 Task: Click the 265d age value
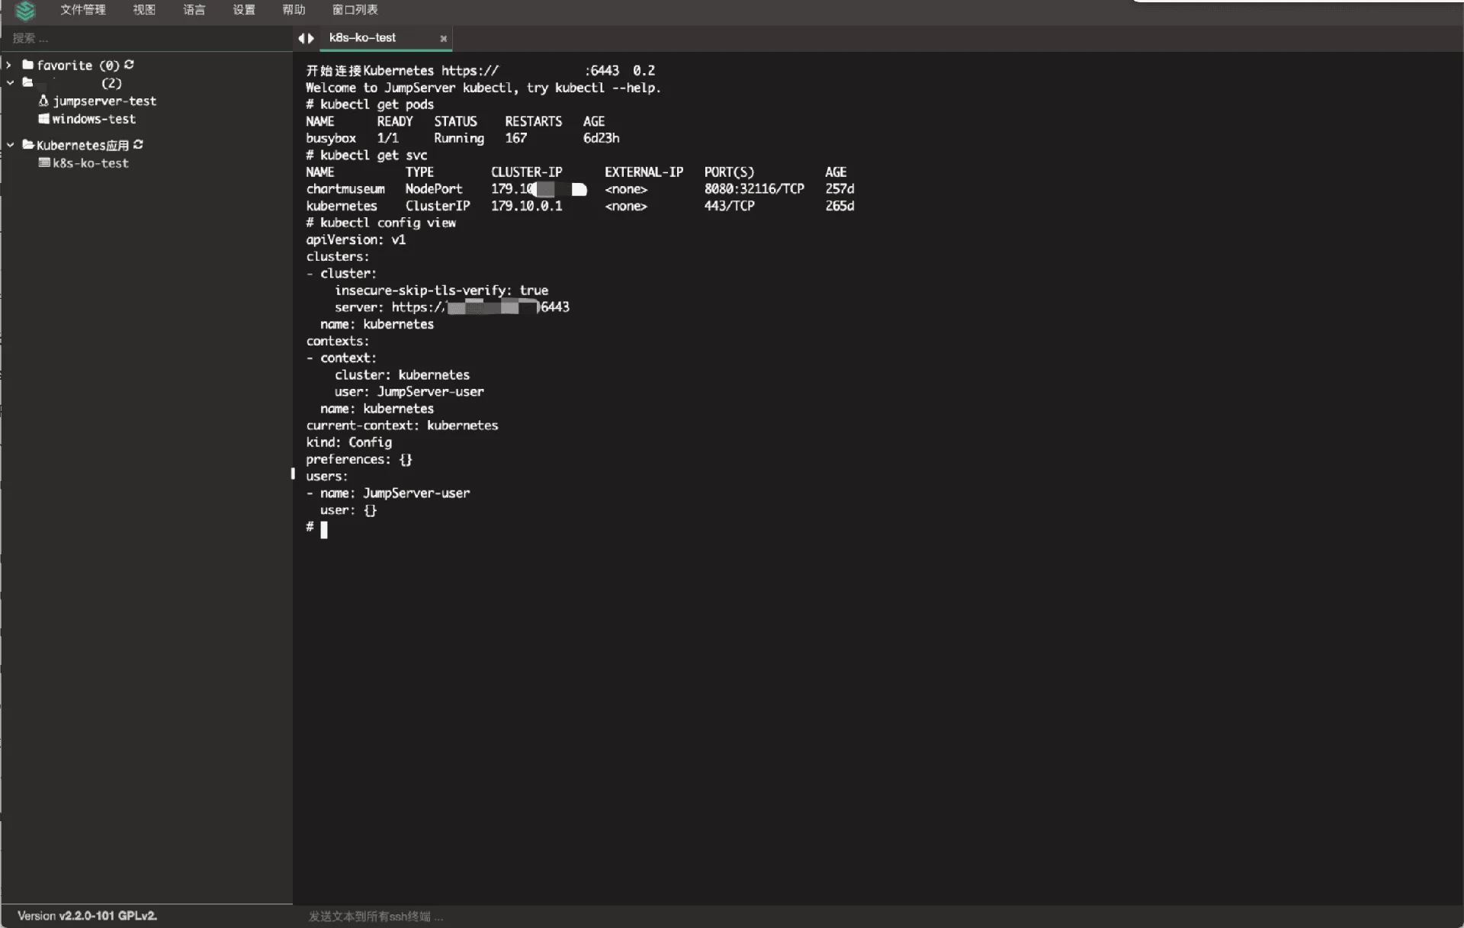coord(840,206)
